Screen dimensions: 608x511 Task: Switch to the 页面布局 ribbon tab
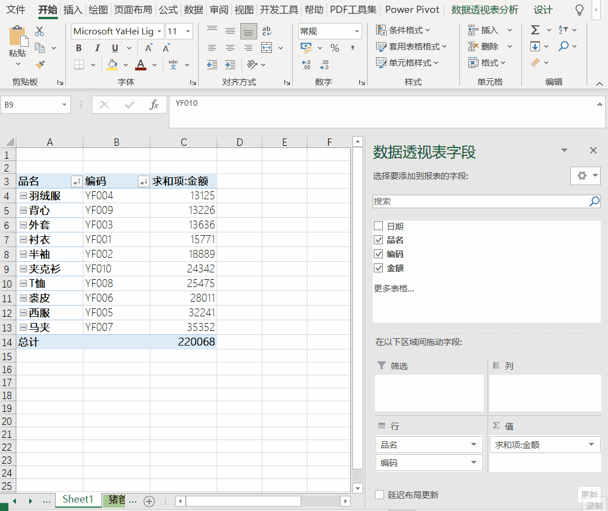click(x=133, y=10)
